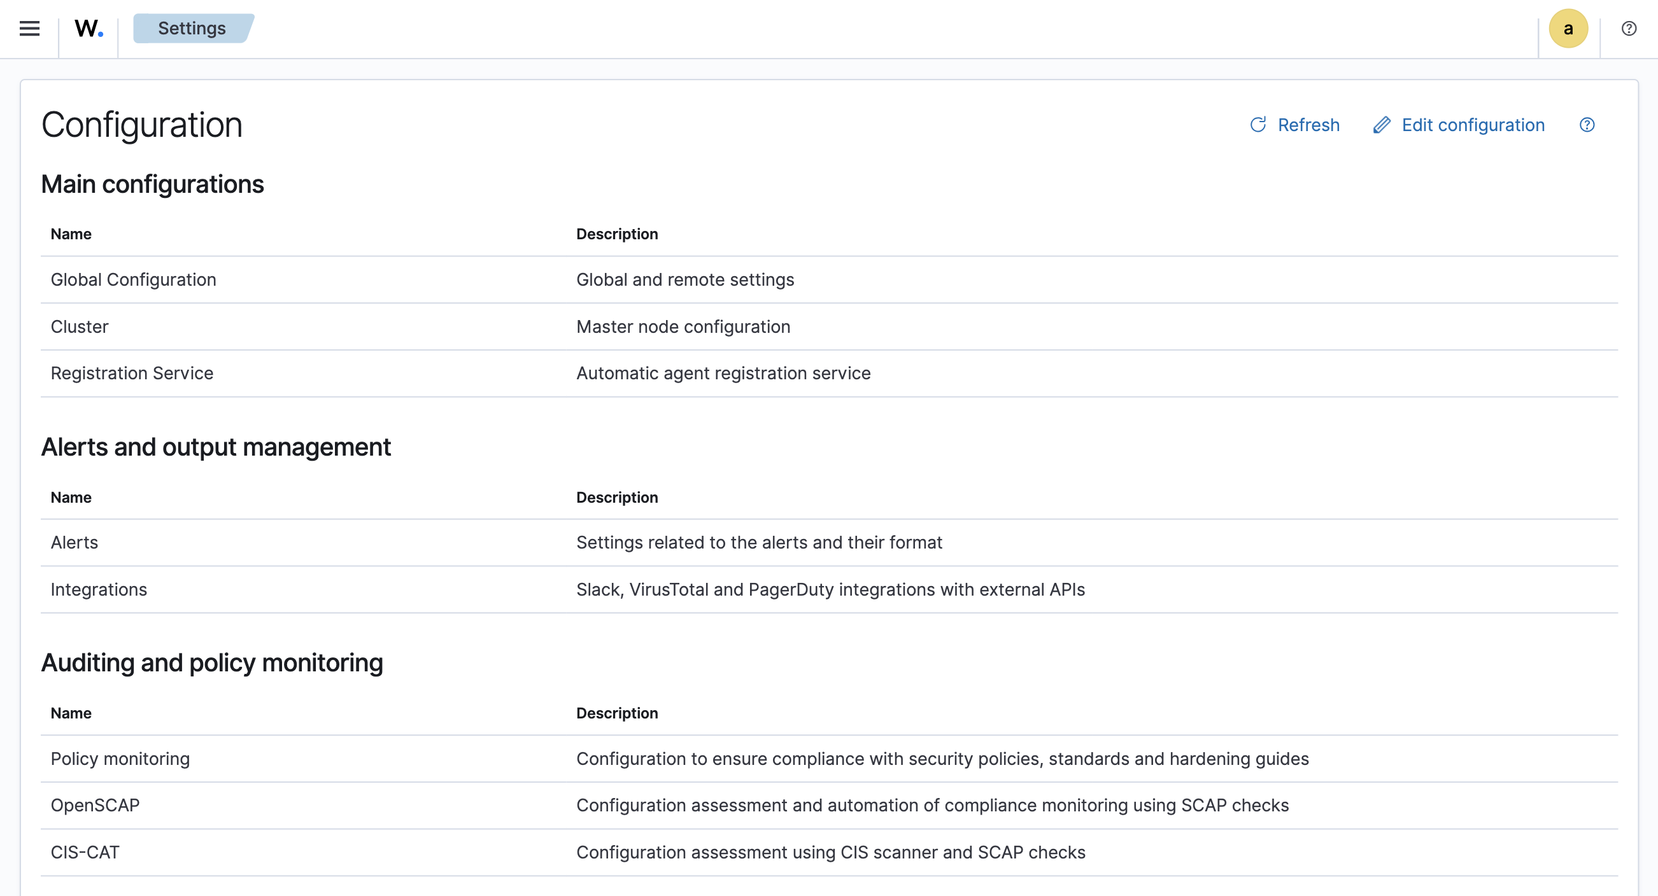1658x896 pixels.
Task: Select Registration Service settings
Action: point(131,372)
